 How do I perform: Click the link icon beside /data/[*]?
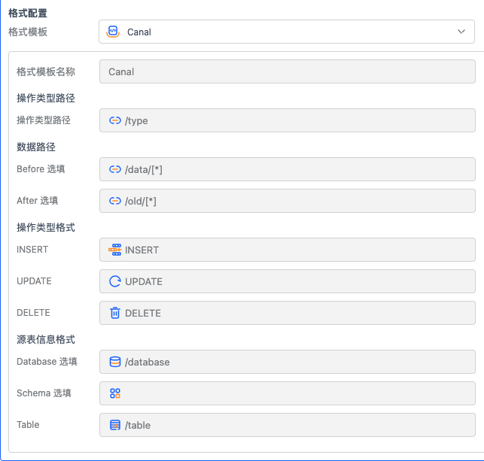point(115,169)
